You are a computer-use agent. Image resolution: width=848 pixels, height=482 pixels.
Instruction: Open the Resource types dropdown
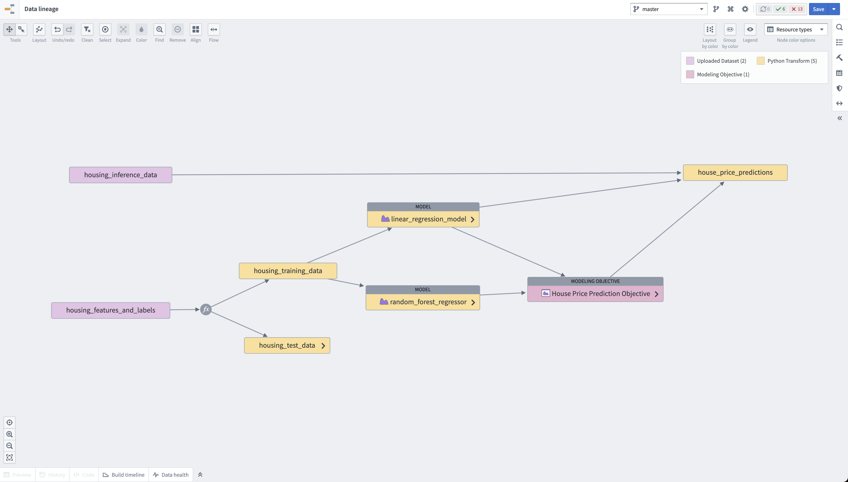coord(796,29)
